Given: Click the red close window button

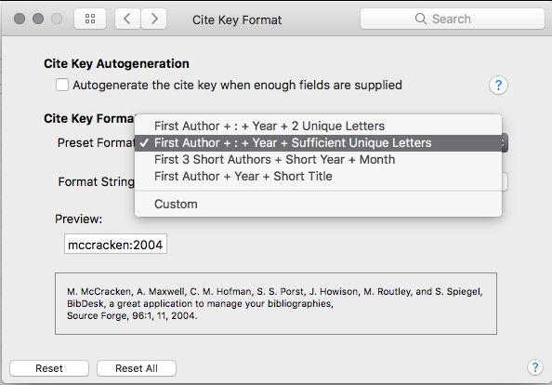Looking at the screenshot, I should point(20,19).
